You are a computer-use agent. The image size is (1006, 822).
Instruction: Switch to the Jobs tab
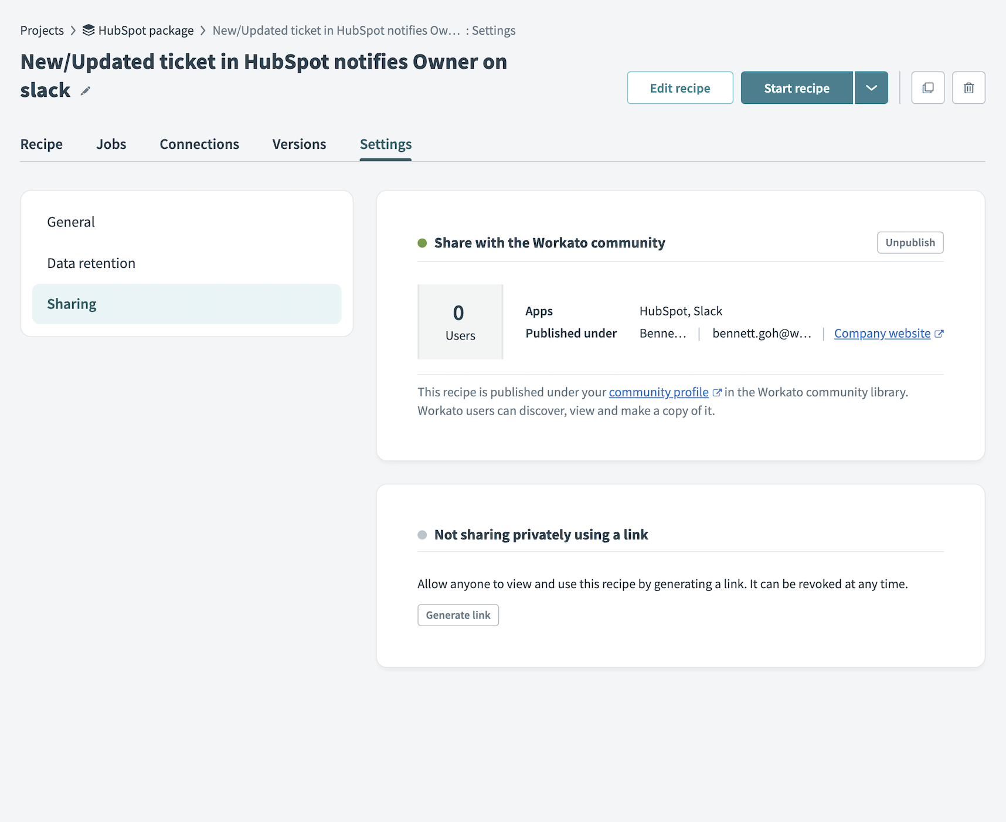click(x=111, y=144)
